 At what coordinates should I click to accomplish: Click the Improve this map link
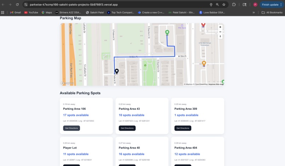(216, 84)
